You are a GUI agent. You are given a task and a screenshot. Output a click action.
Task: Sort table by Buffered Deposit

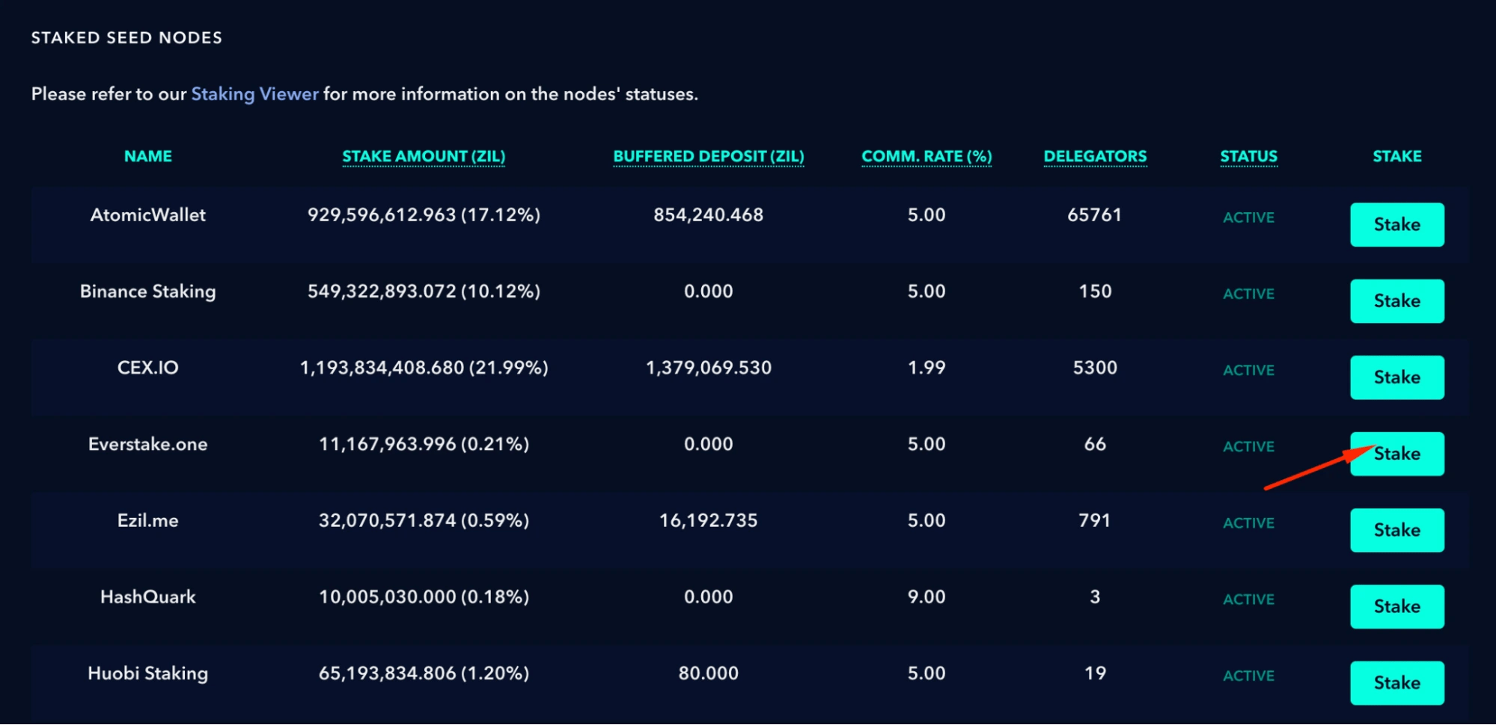[x=709, y=155]
